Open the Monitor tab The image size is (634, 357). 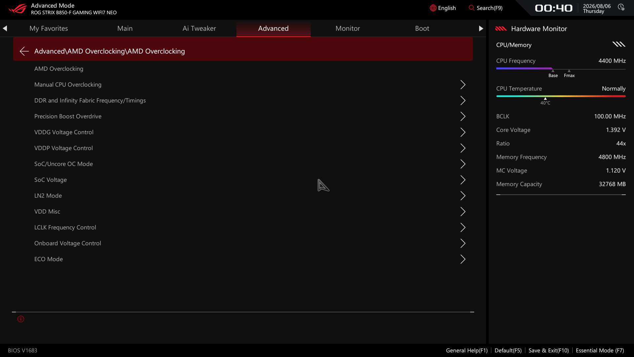click(x=348, y=28)
